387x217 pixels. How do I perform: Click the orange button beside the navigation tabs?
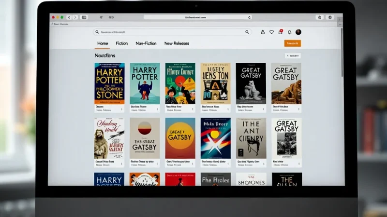(x=293, y=43)
